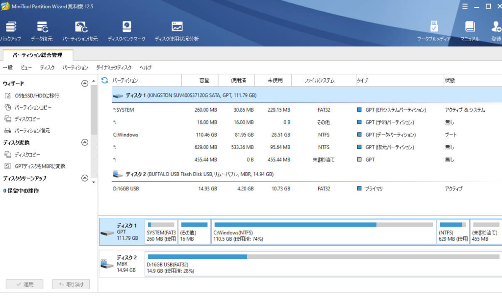
Task: Sort by the 容量 column header
Action: pyautogui.click(x=200, y=81)
